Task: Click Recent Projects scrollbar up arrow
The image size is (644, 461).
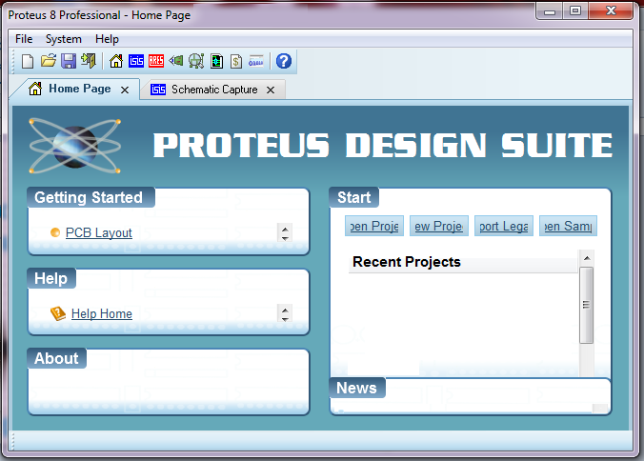Action: tap(587, 258)
